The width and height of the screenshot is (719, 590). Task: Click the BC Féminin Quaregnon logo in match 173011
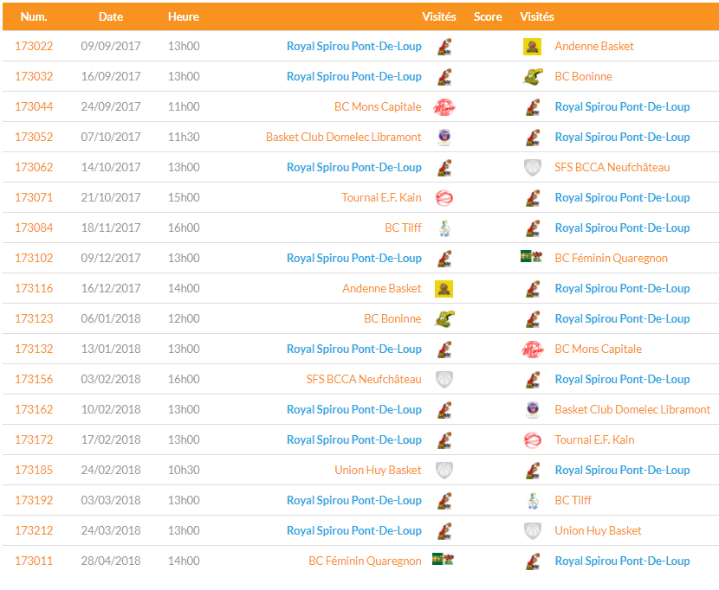point(443,559)
